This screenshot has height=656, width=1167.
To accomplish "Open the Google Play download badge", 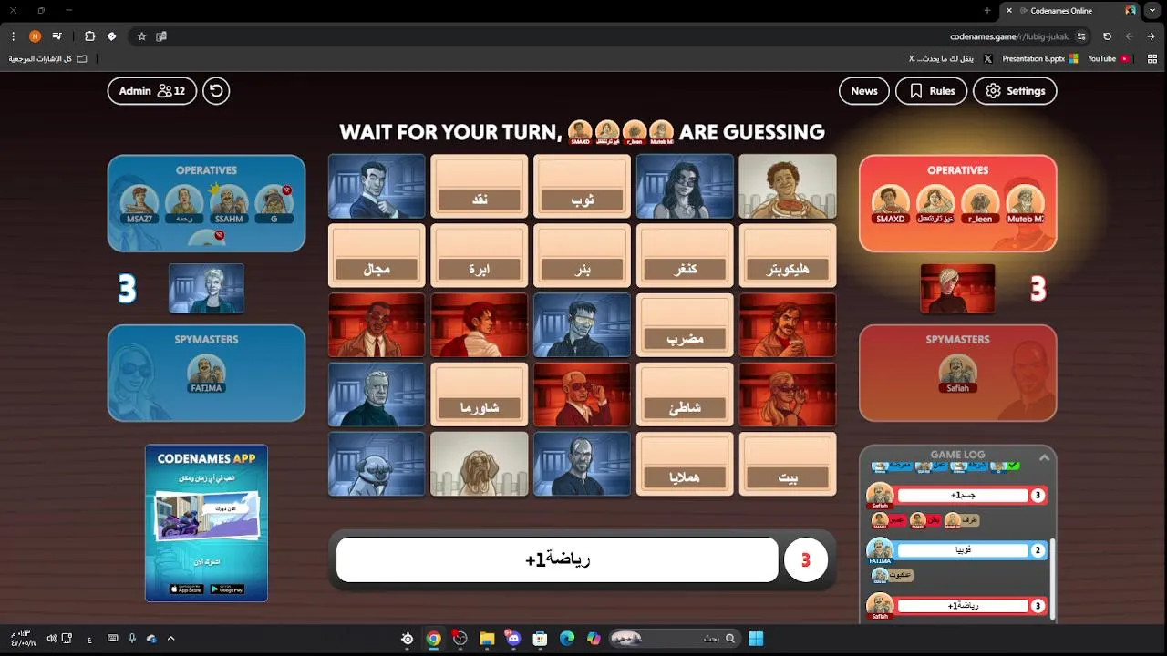I will (227, 589).
